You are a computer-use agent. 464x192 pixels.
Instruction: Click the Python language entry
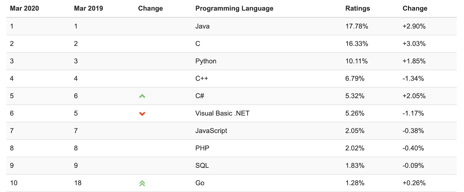[x=206, y=61]
